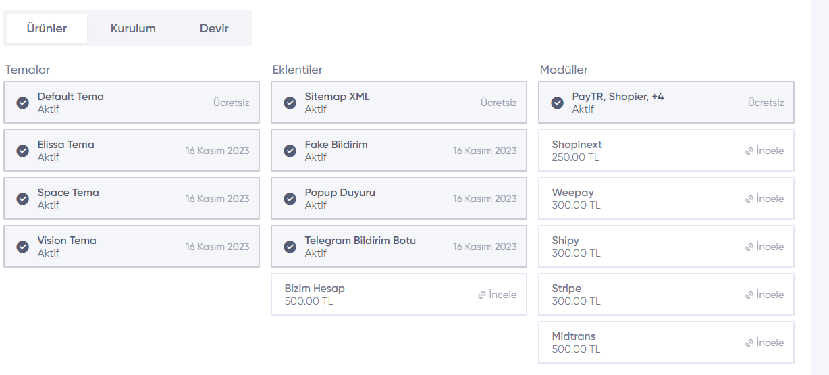
Task: Open İncele link for Weepay module
Action: 764,199
